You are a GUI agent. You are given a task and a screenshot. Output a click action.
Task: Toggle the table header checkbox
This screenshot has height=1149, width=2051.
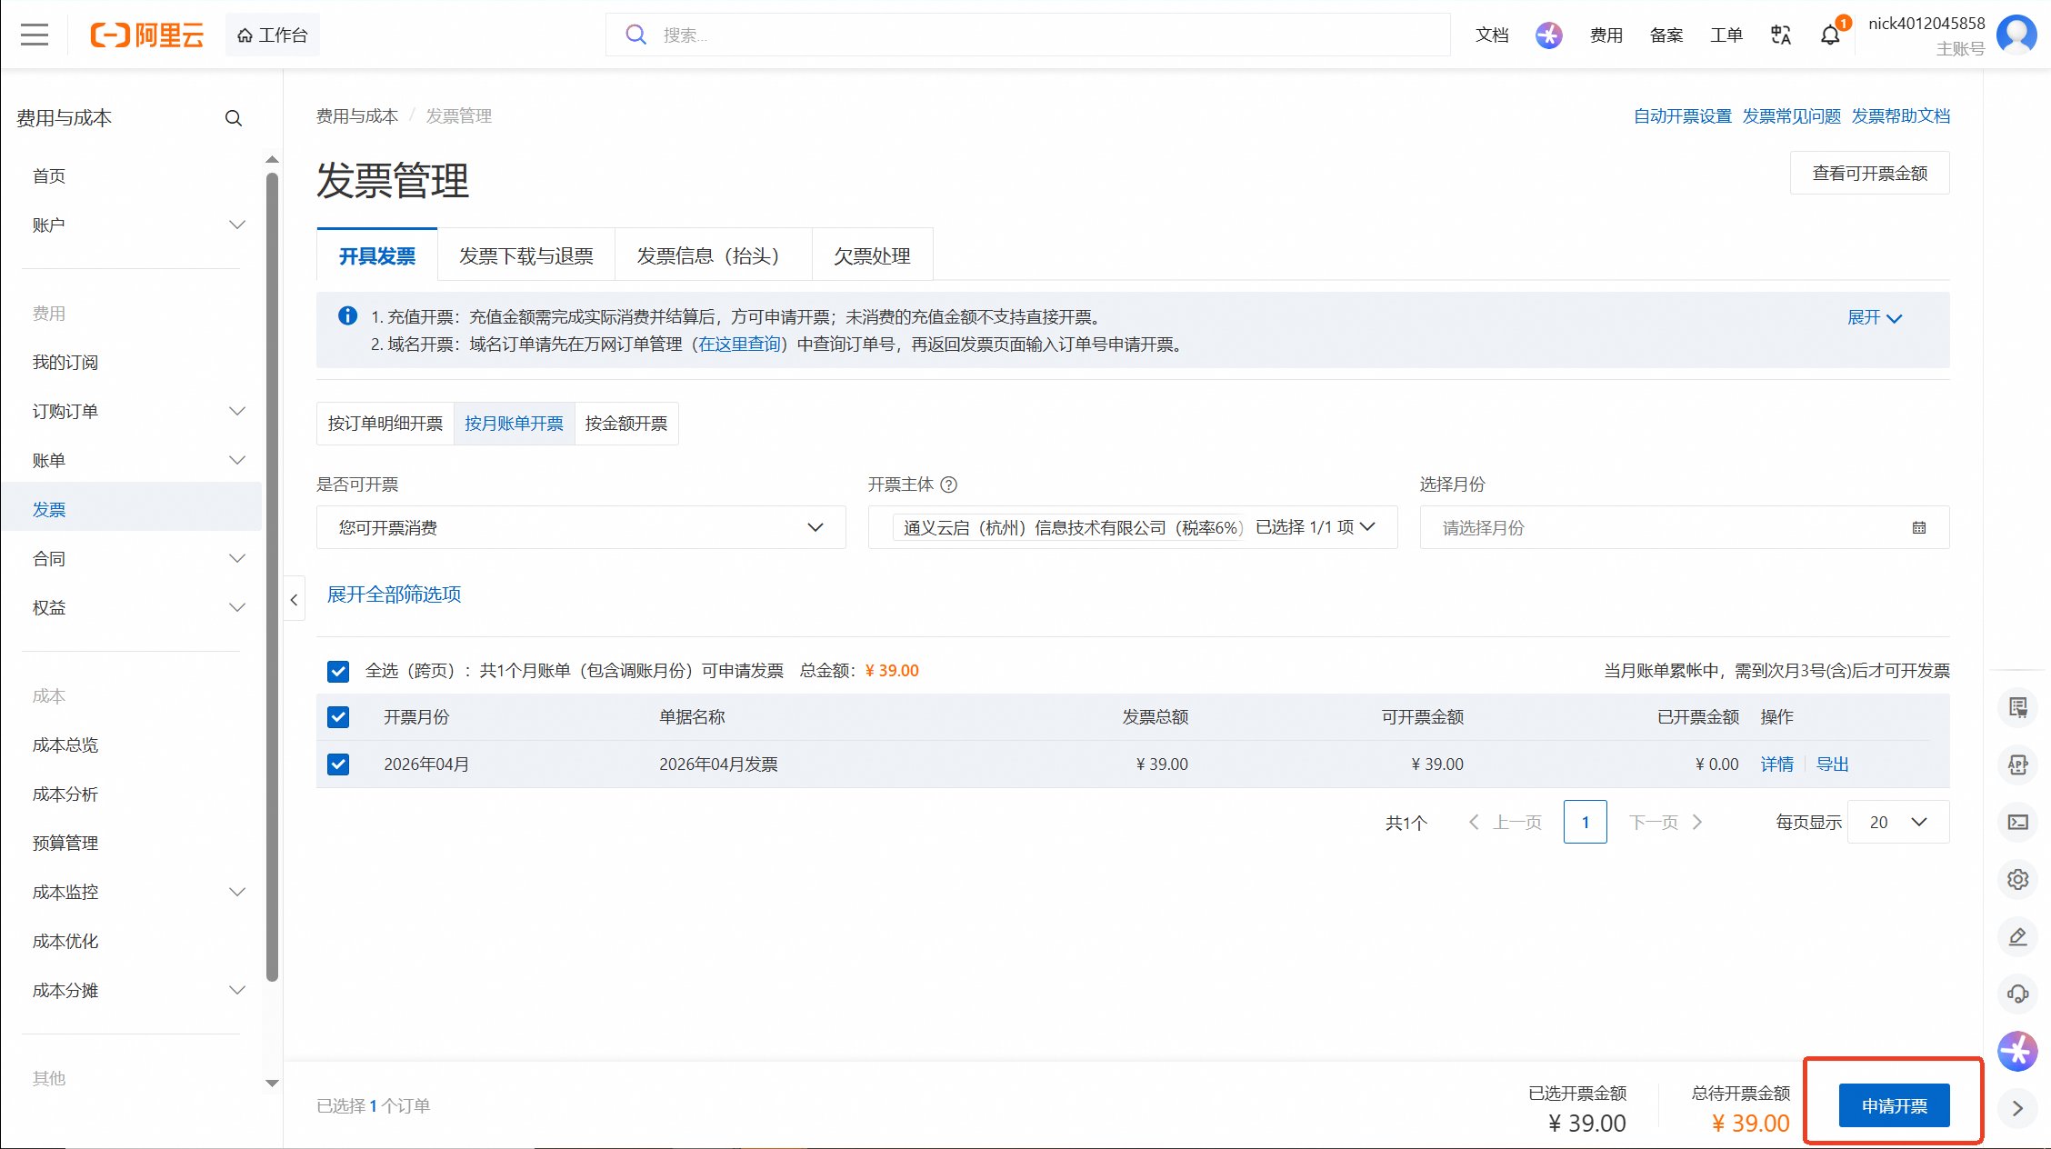click(x=338, y=717)
